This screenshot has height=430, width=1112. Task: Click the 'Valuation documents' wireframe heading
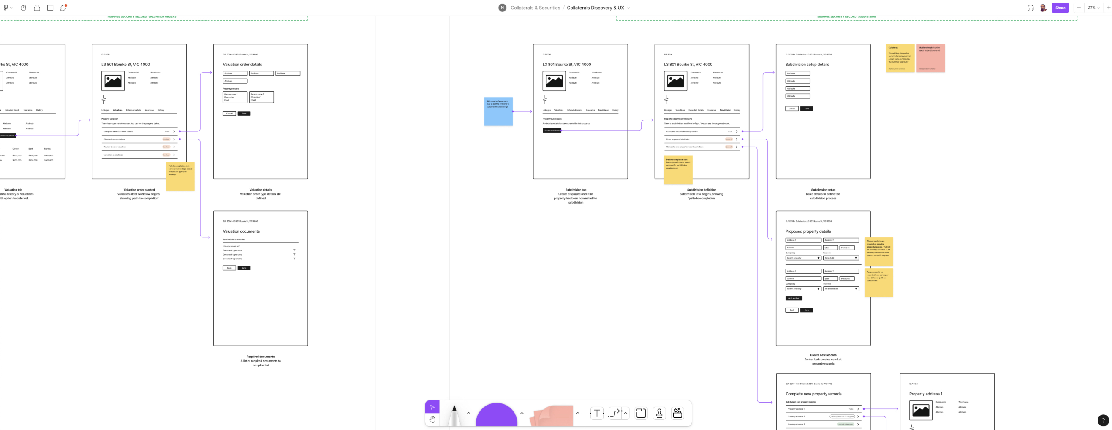click(x=241, y=231)
